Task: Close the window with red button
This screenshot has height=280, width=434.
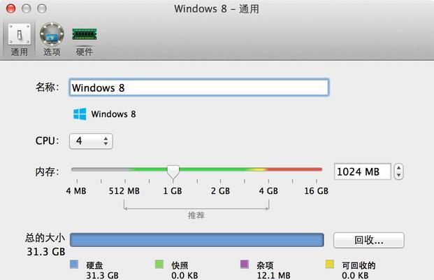Action: (10, 8)
